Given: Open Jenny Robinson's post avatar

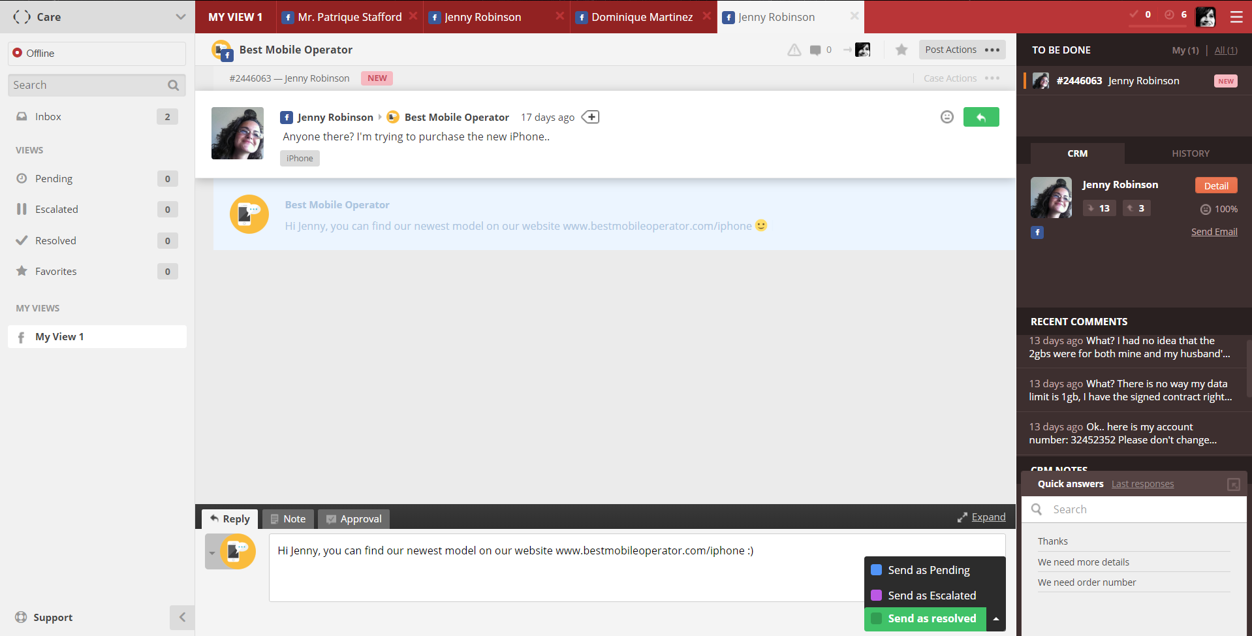Looking at the screenshot, I should pos(238,133).
